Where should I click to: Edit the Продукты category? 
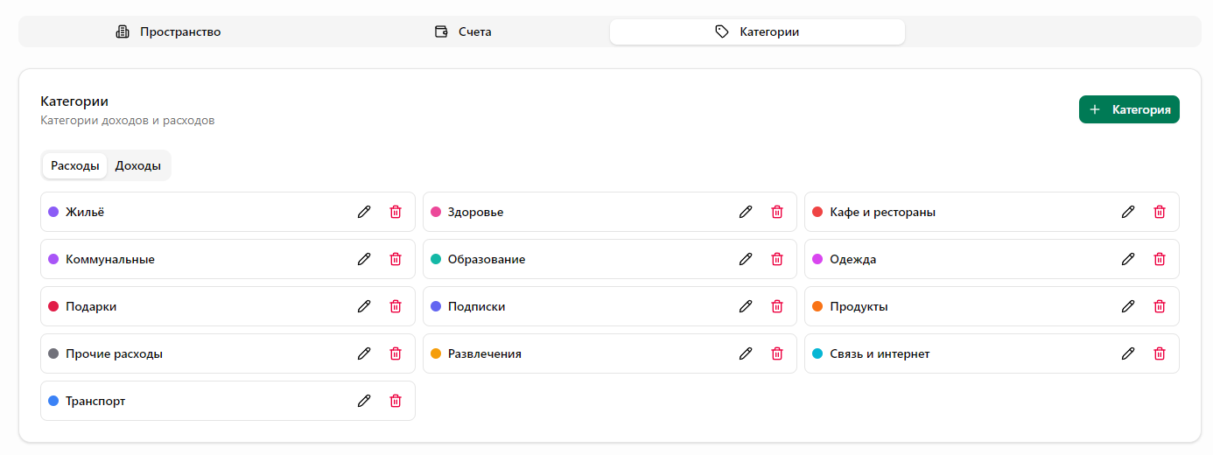(1128, 306)
